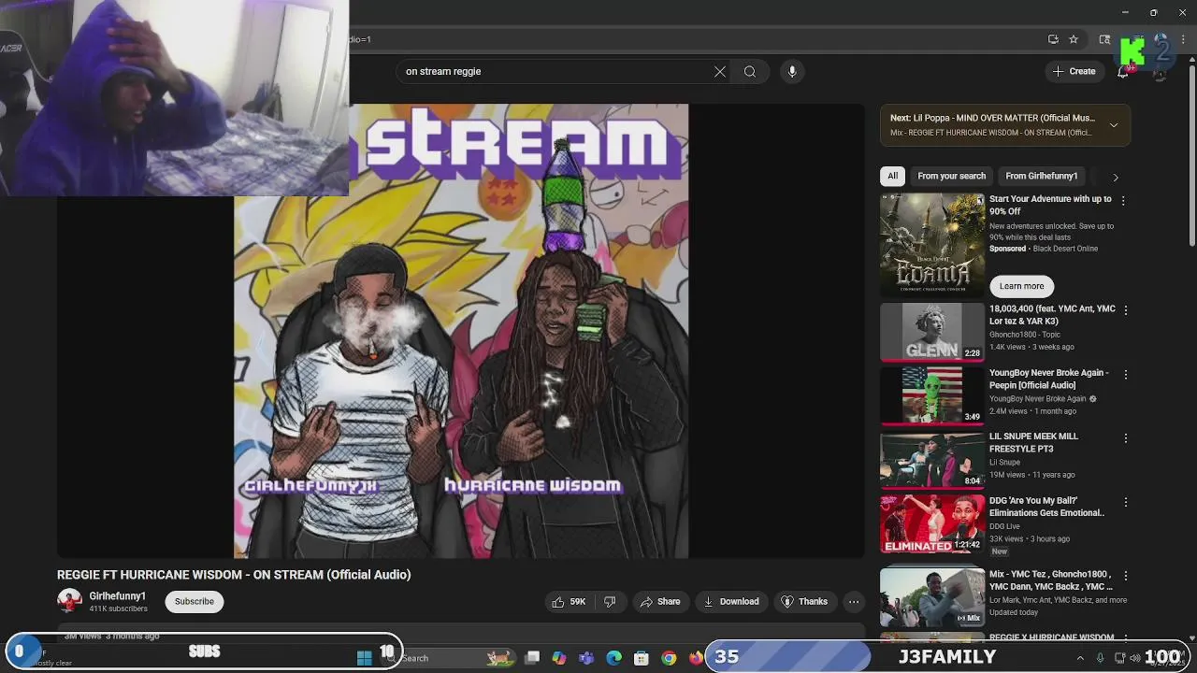This screenshot has width=1197, height=673.
Task: Click the install app icon in address bar
Action: tap(1053, 39)
